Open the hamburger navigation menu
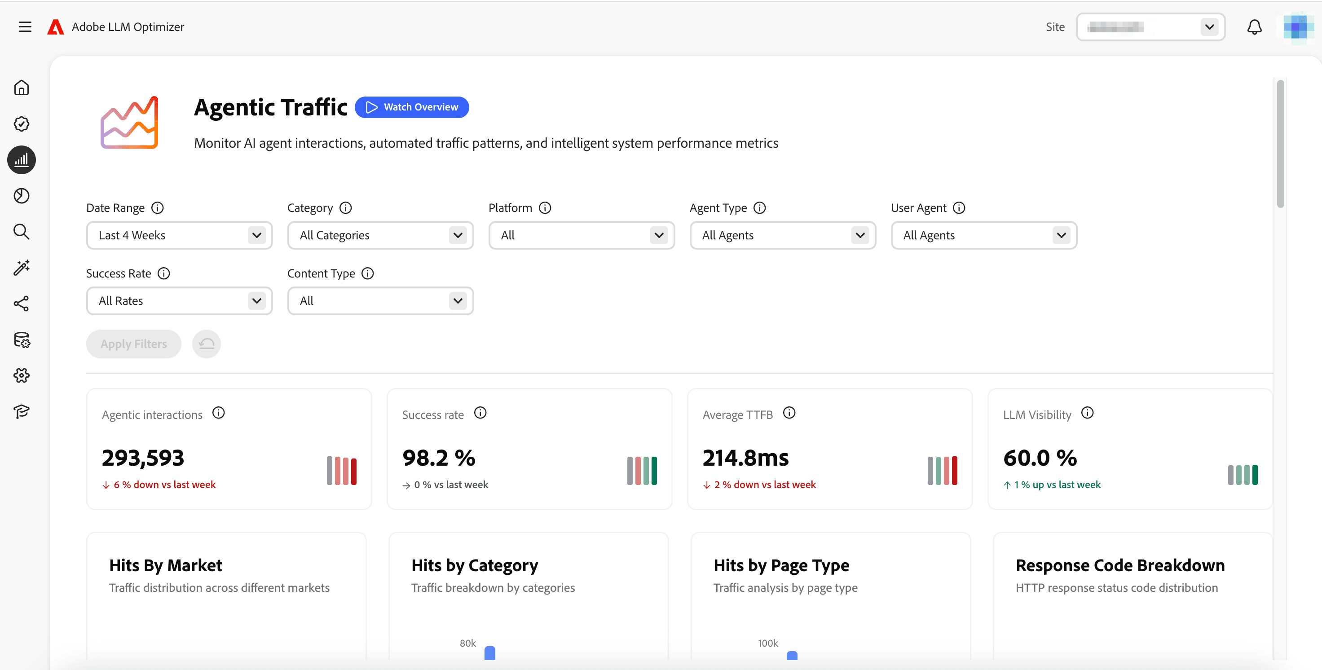This screenshot has height=670, width=1322. coord(25,26)
